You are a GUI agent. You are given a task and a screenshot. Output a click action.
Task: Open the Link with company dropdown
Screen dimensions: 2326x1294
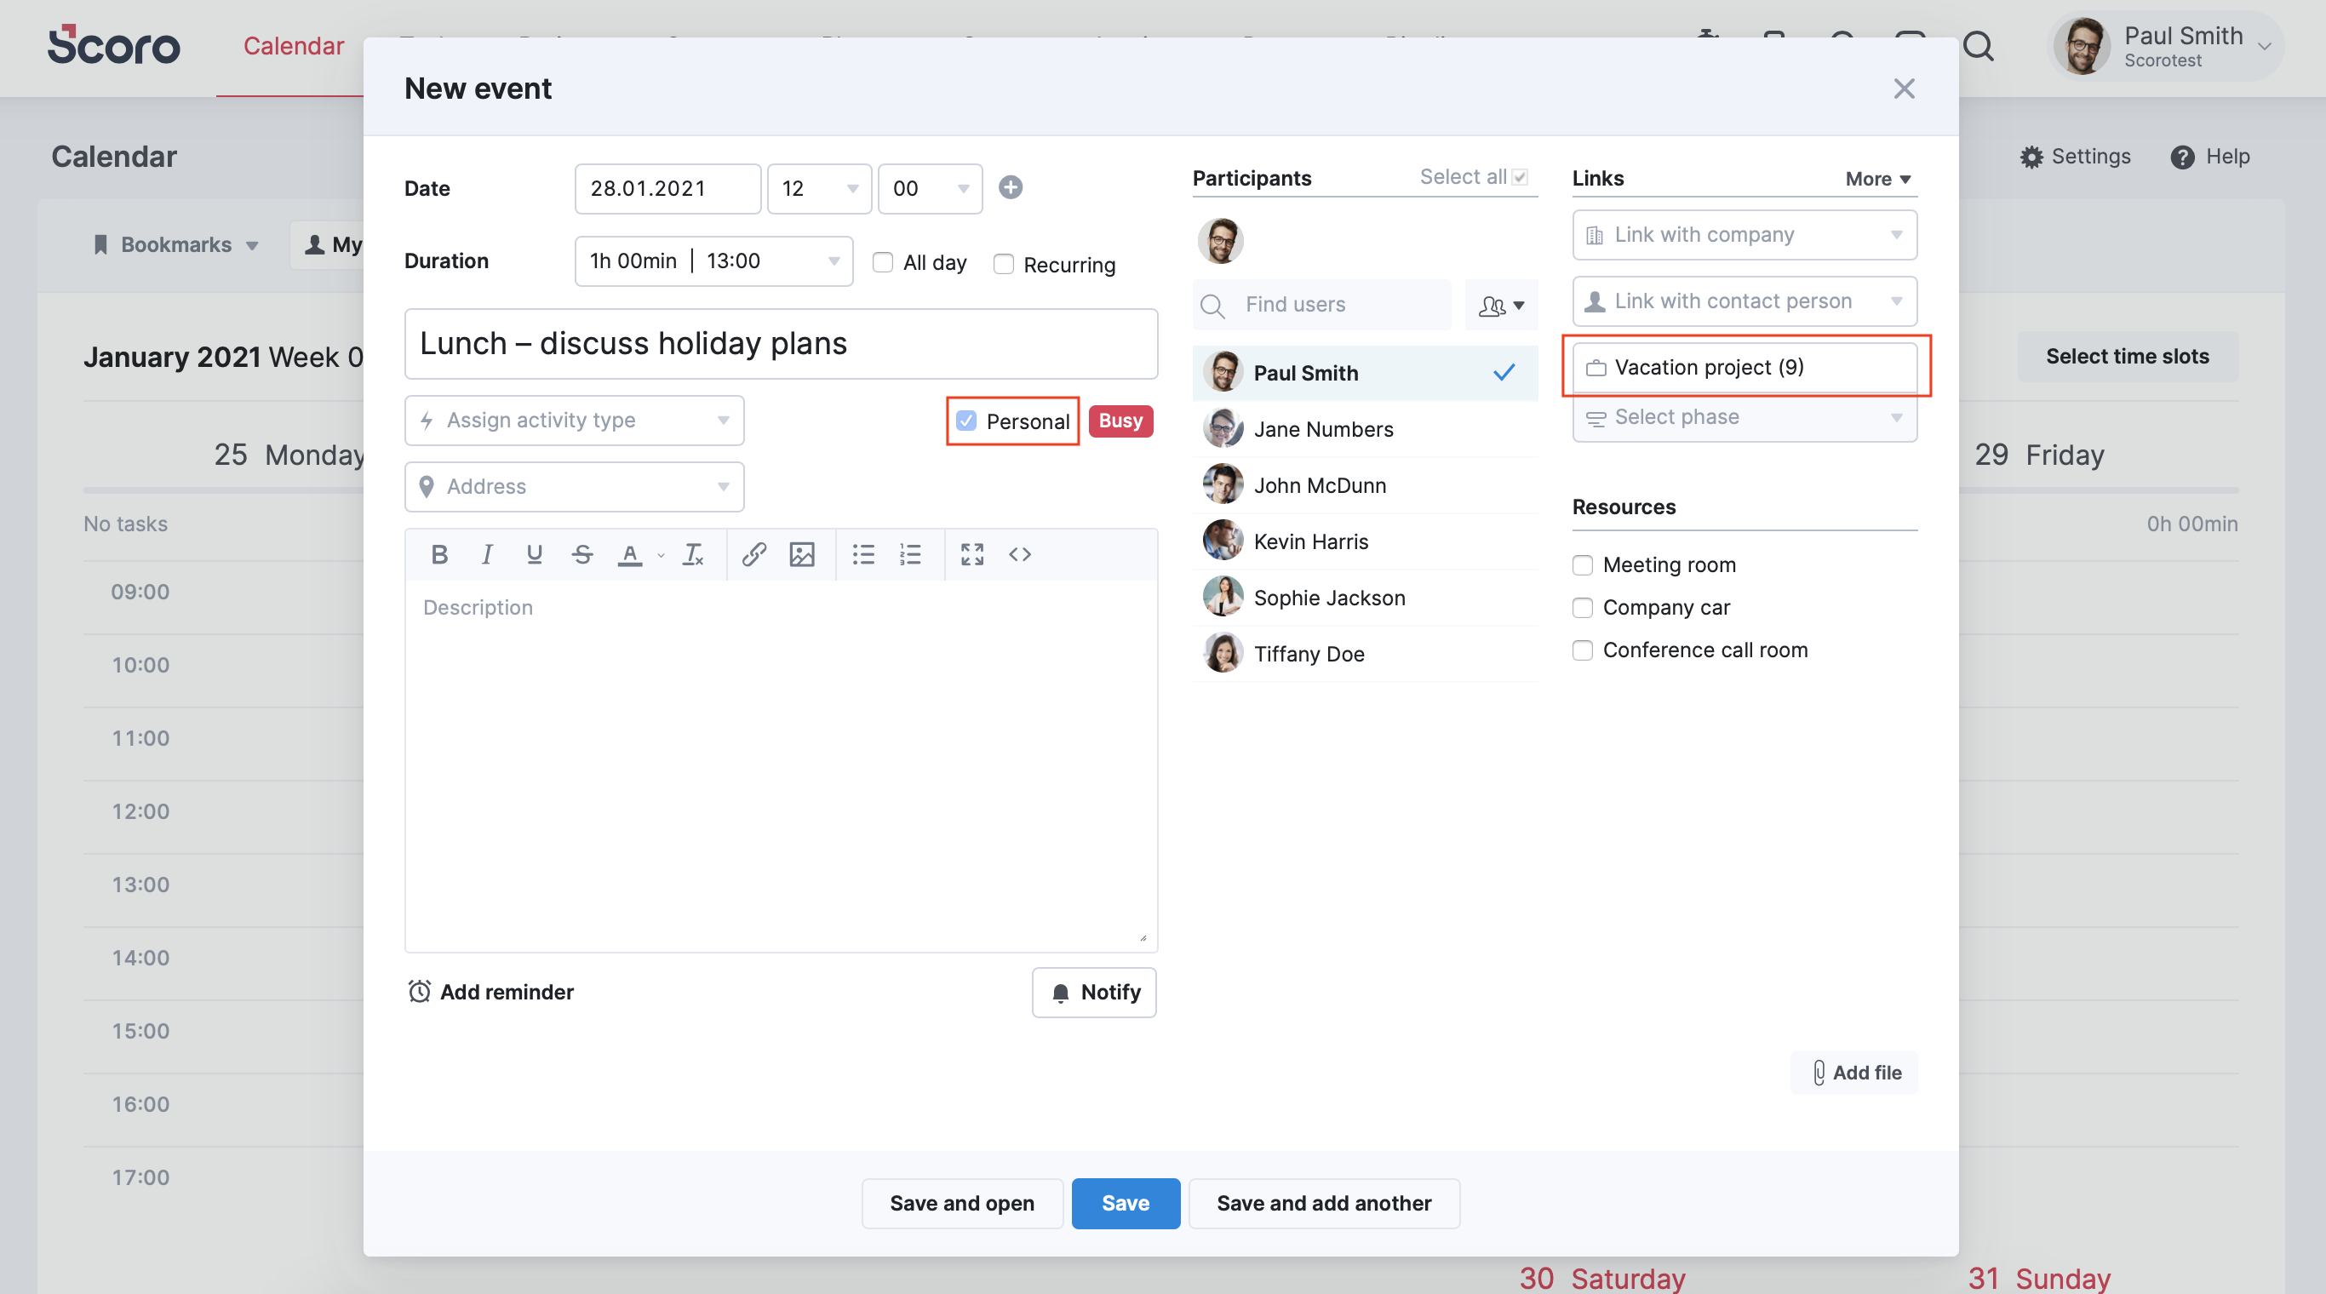click(1744, 234)
